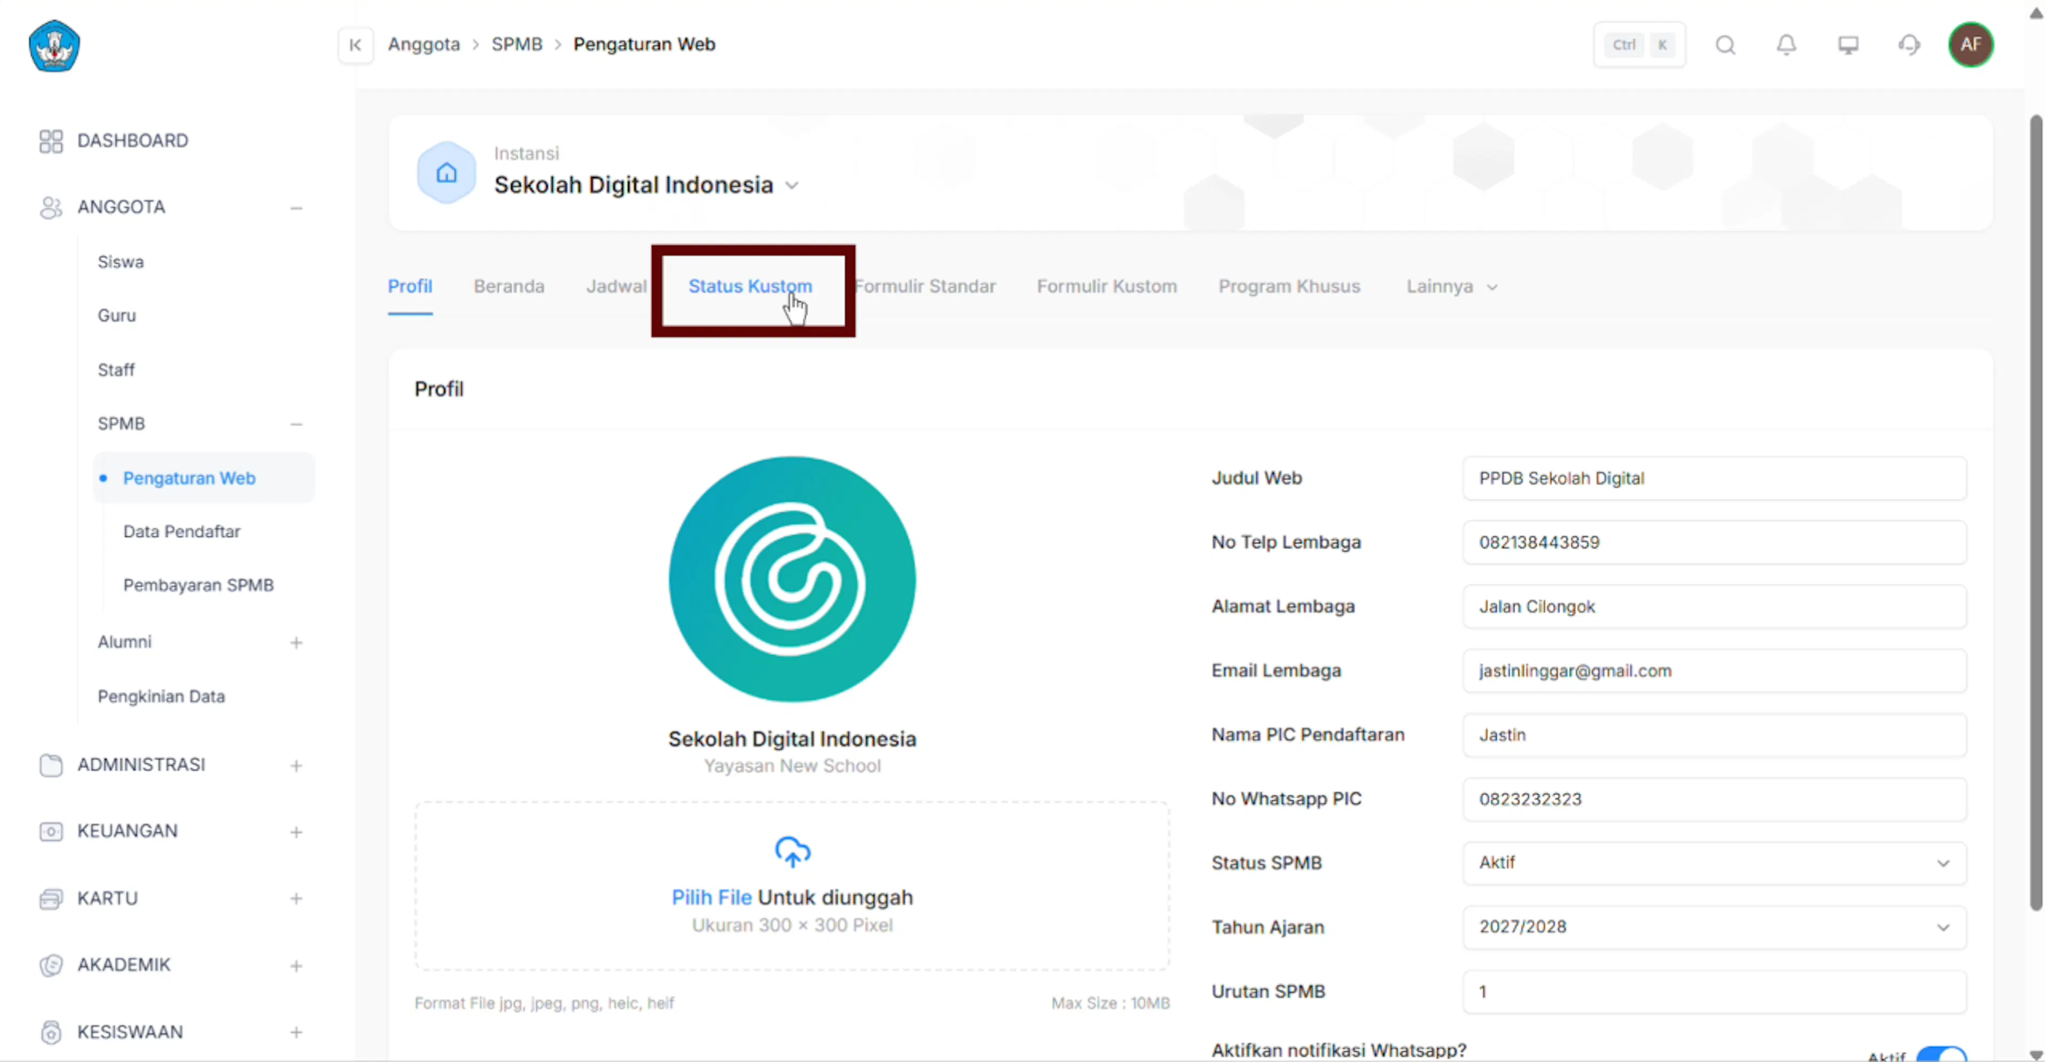This screenshot has height=1062, width=2046.
Task: Click the Kartu card icon
Action: 51,898
